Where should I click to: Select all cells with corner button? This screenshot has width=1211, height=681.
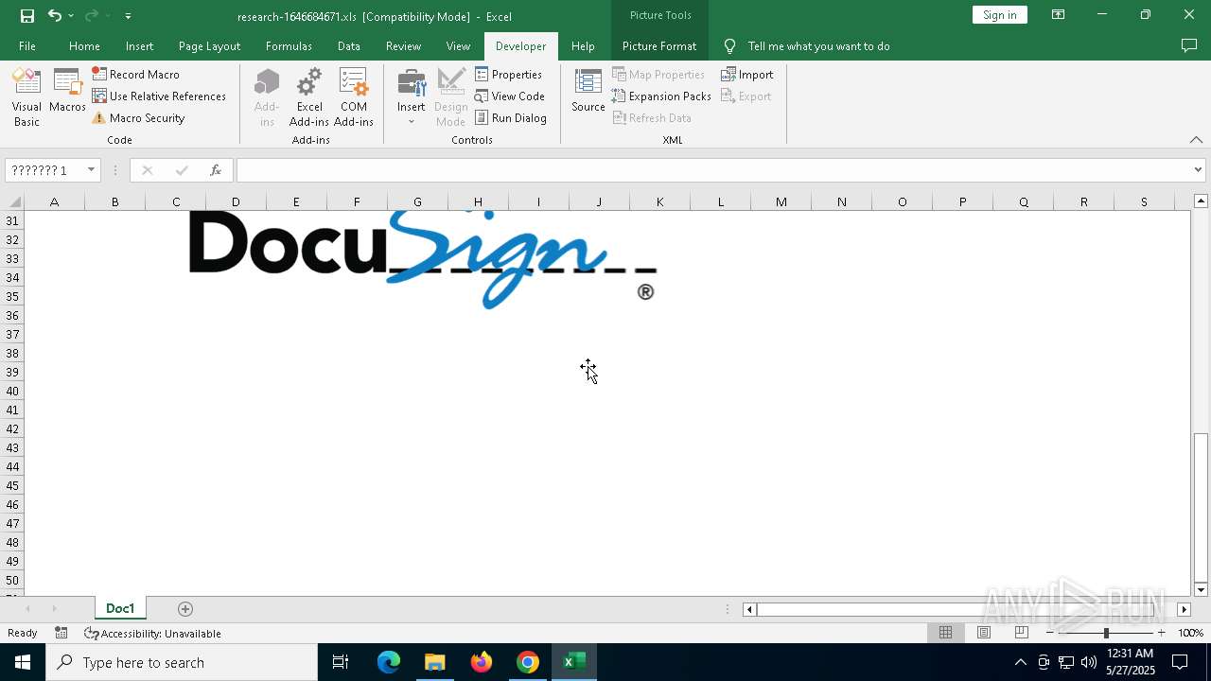pos(12,201)
